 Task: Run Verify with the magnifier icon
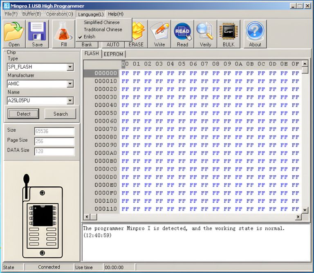point(206,34)
